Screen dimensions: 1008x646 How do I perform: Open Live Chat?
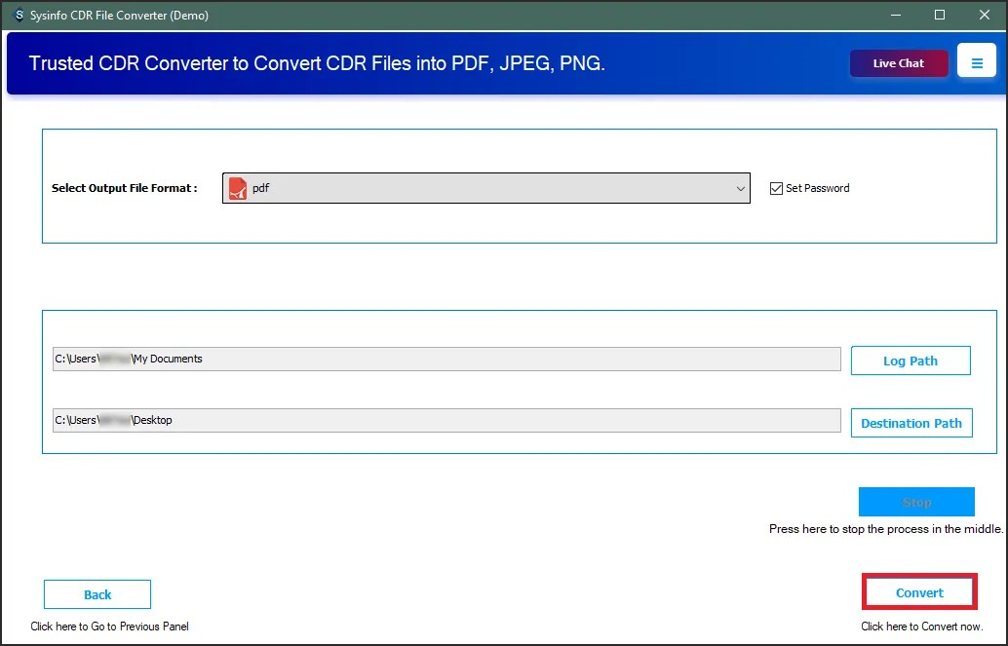pos(898,62)
